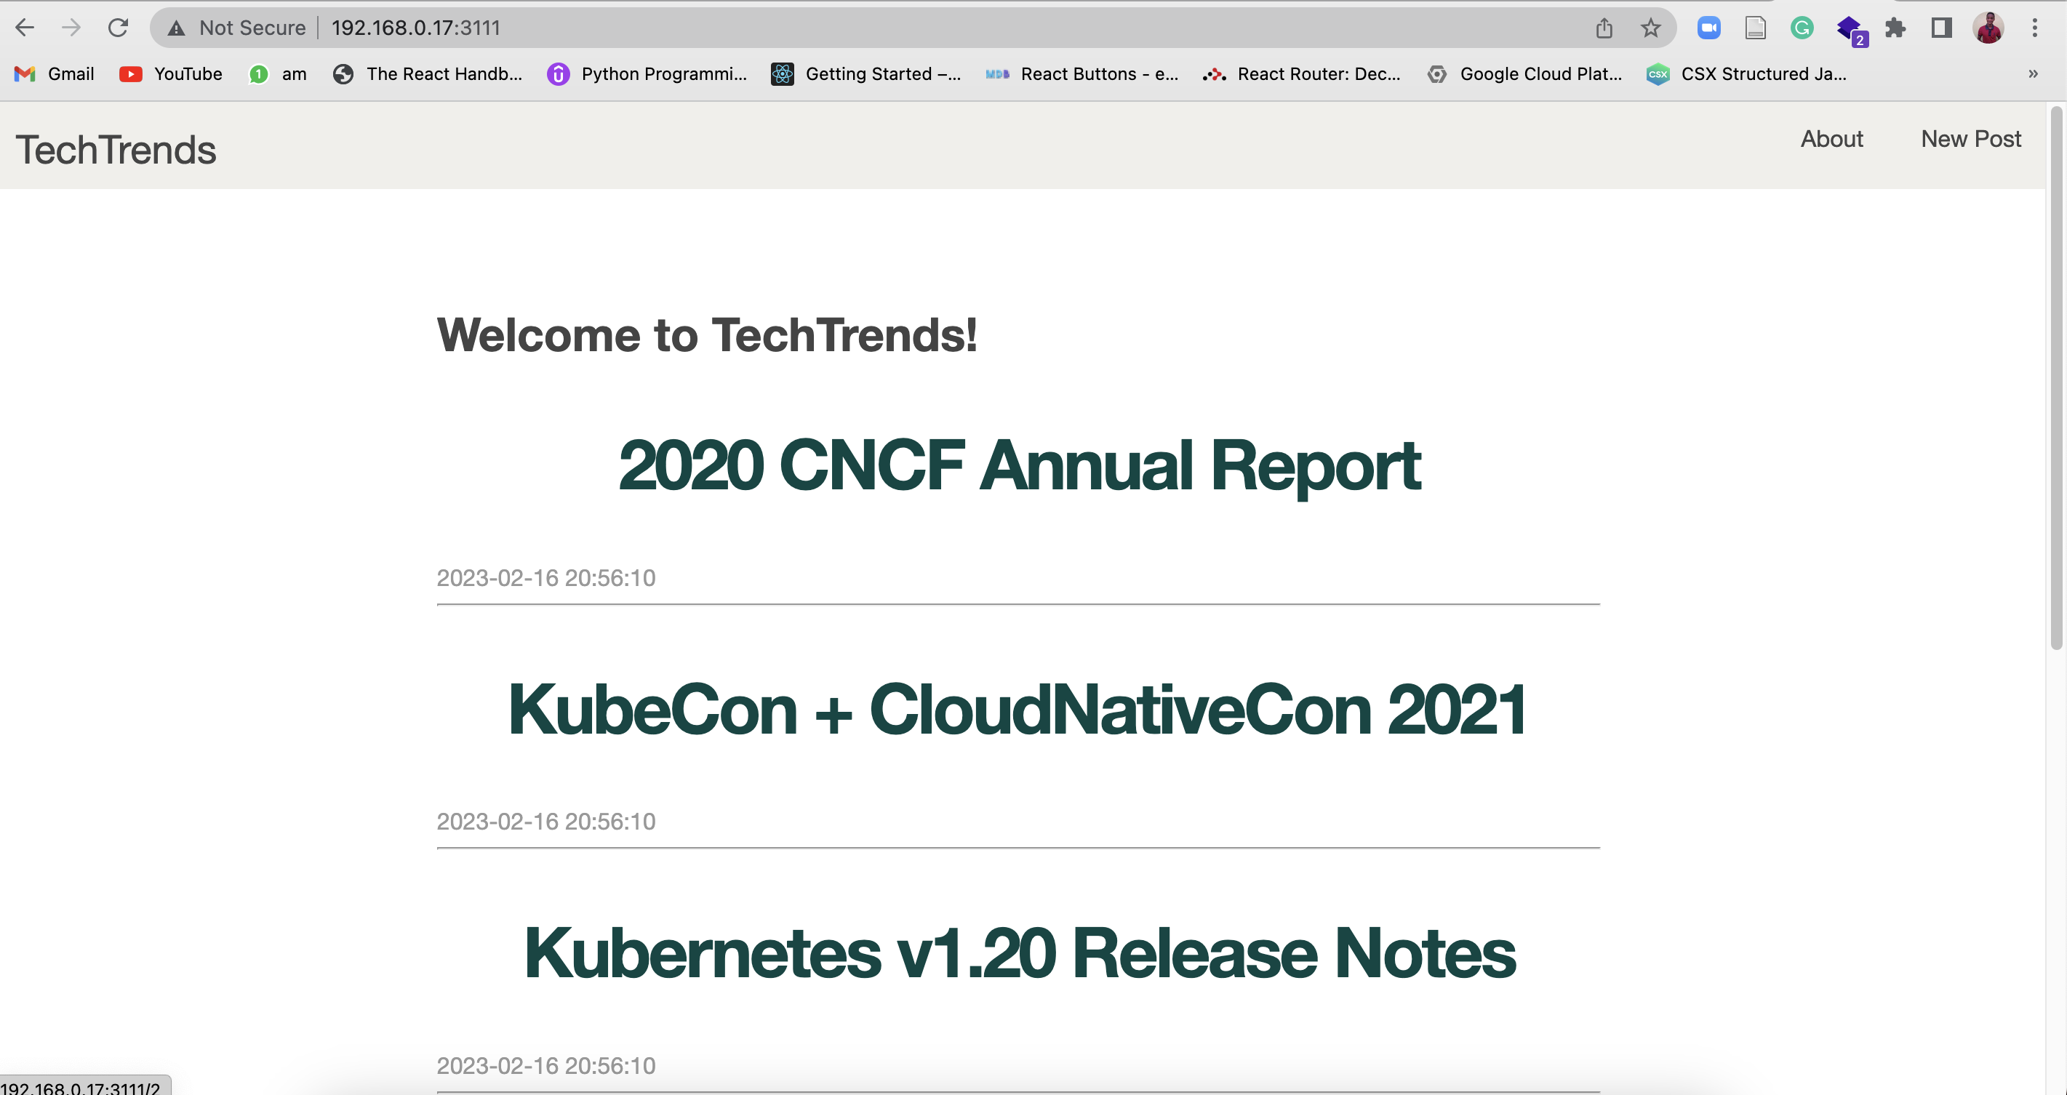Bookmark the page using the star icon
Viewport: 2067px width, 1095px height.
[1650, 28]
